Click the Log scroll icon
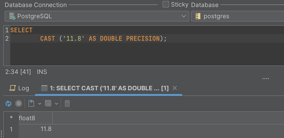This screenshot has width=284, height=138. pos(12,88)
